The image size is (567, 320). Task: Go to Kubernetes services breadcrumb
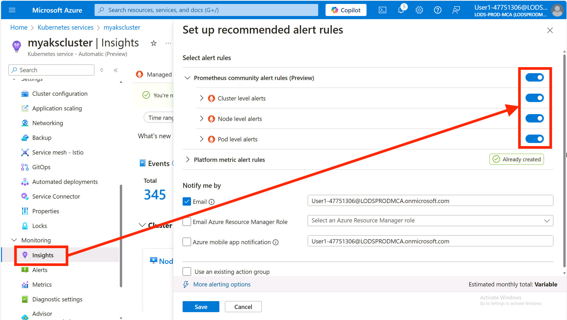point(65,27)
